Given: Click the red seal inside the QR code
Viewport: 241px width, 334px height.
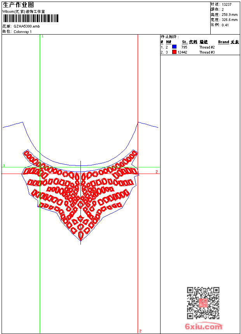Looking at the screenshot, I should [203, 303].
